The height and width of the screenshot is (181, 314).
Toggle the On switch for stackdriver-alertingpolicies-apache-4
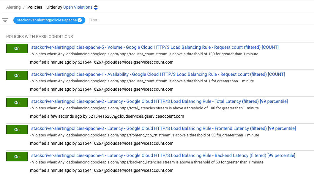(17, 156)
